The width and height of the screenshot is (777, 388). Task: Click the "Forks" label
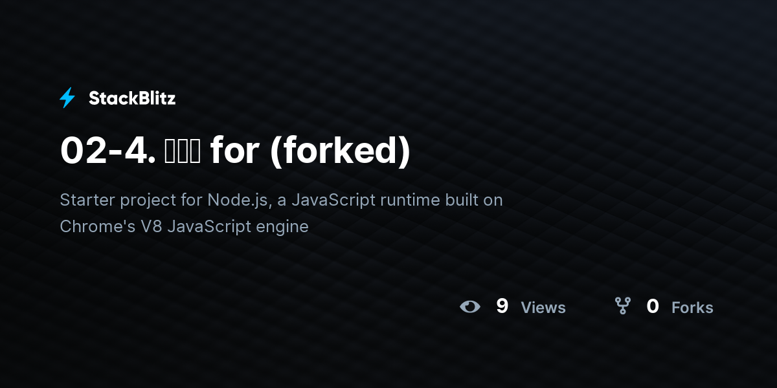click(x=692, y=308)
